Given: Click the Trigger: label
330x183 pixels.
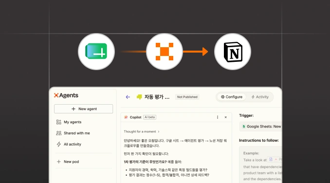Looking at the screenshot, I should (246, 115).
